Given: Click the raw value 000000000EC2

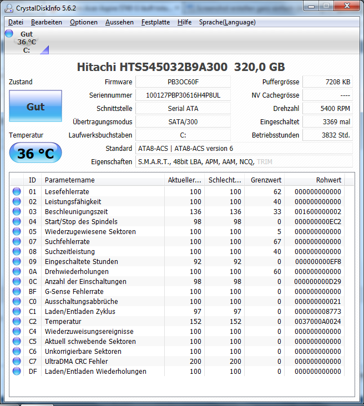Looking at the screenshot, I should [x=318, y=222].
